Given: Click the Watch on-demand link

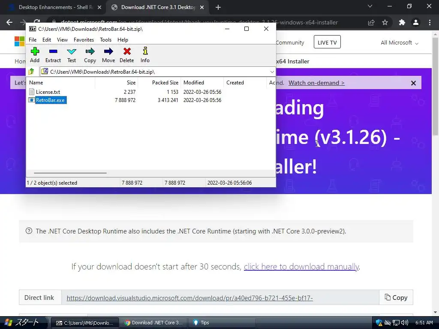Looking at the screenshot, I should 316,83.
